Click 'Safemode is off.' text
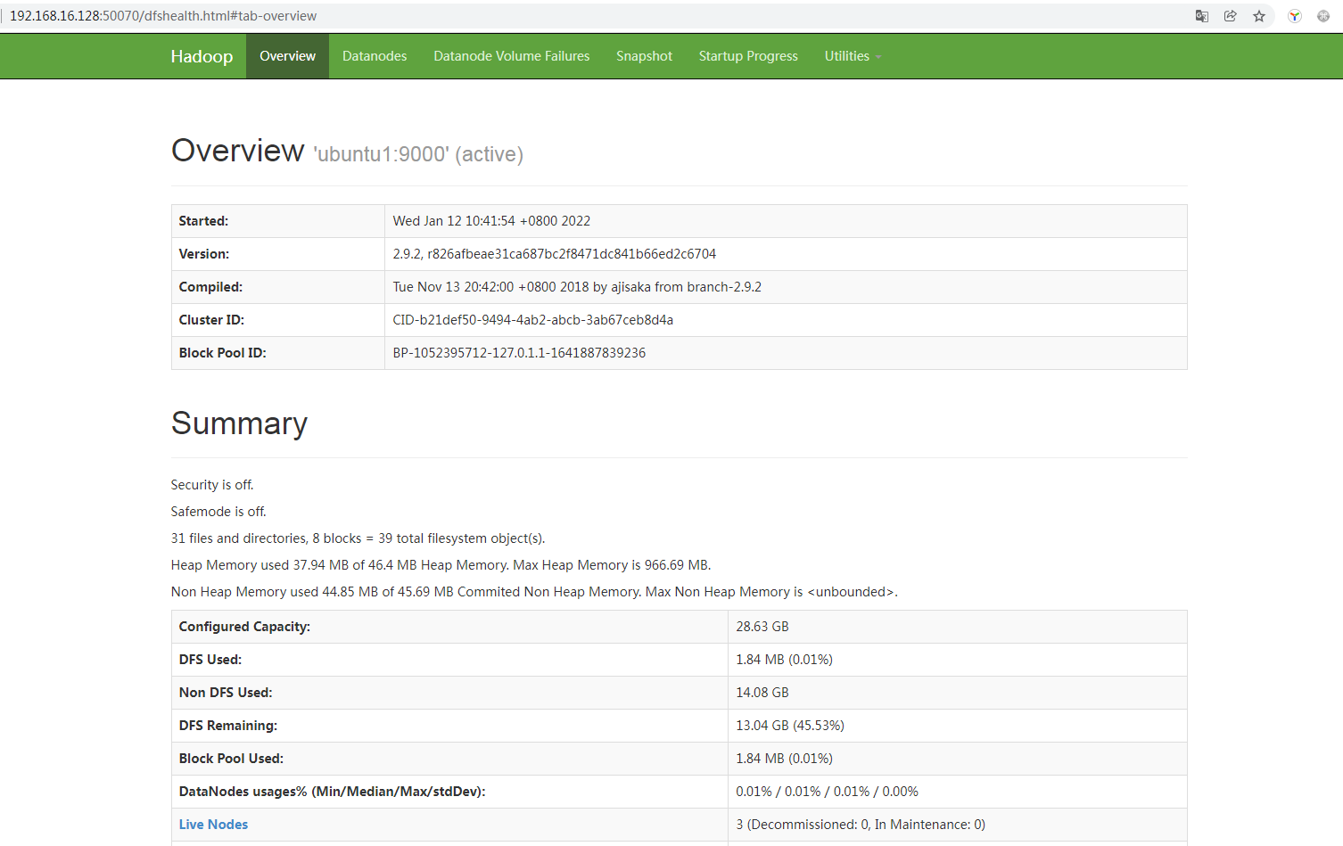Image resolution: width=1343 pixels, height=846 pixels. [218, 512]
